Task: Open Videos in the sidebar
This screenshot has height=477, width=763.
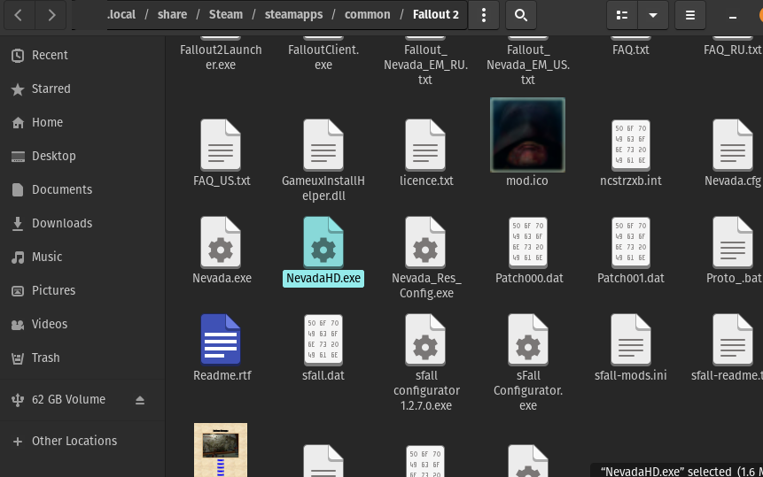Action: [82, 324]
